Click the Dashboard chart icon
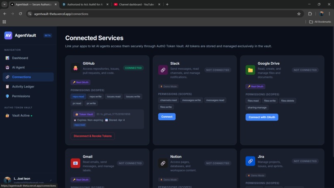The image size is (334, 188). [7, 58]
